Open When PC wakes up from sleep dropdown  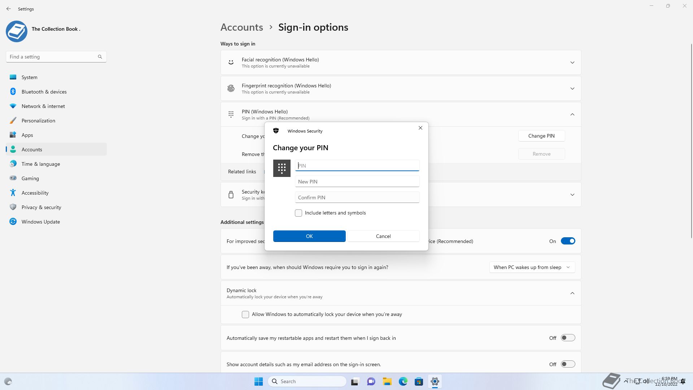(532, 267)
